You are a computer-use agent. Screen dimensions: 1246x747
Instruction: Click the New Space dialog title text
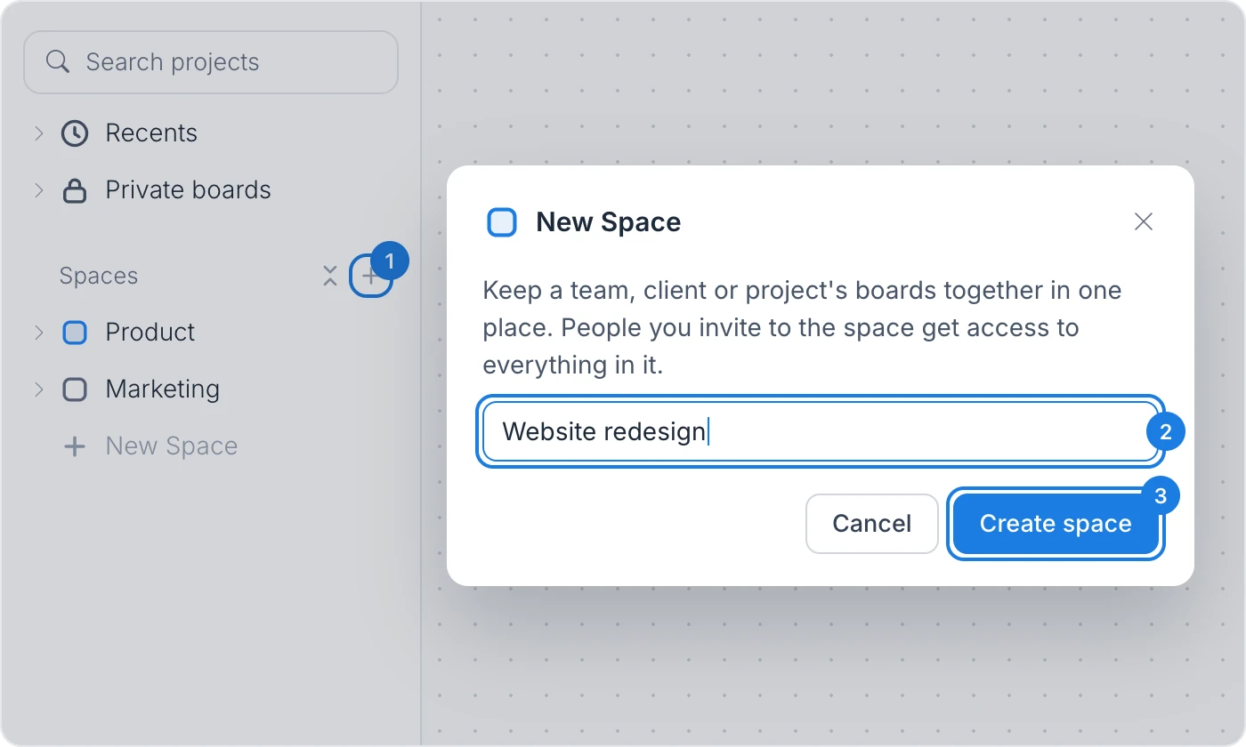609,222
